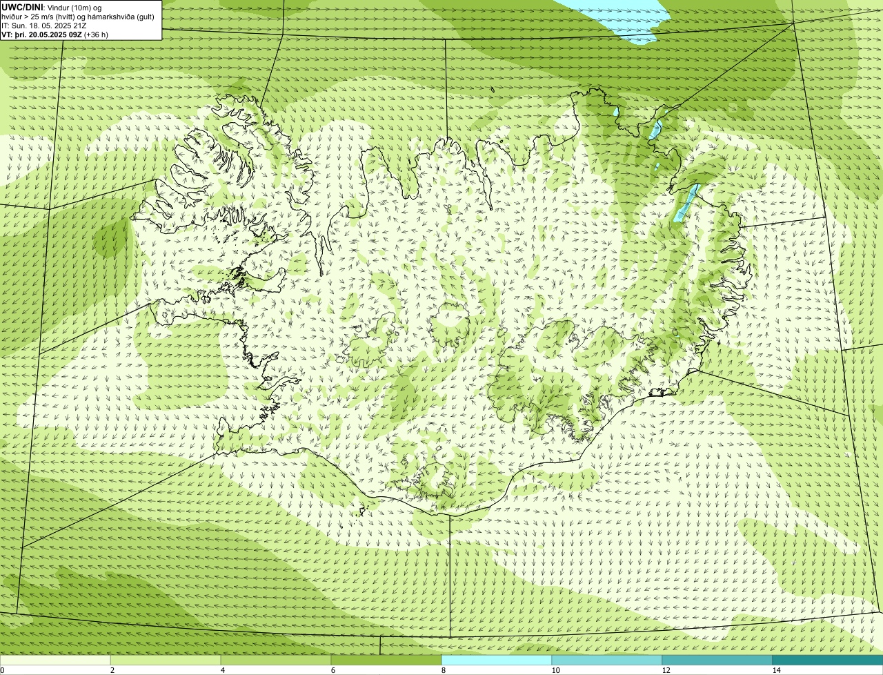Click the legend scale label "6"
Viewport: 883px width, 675px height.
pyautogui.click(x=333, y=670)
